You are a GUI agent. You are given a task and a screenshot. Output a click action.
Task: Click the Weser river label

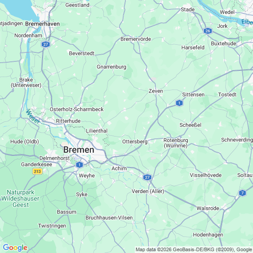tap(33, 116)
